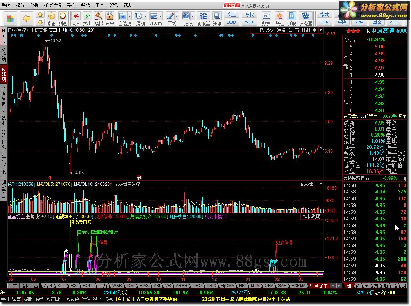Open the 自选股 folder icon
Image resolution: width=411 pixels, height=306 pixels.
coord(123,16)
